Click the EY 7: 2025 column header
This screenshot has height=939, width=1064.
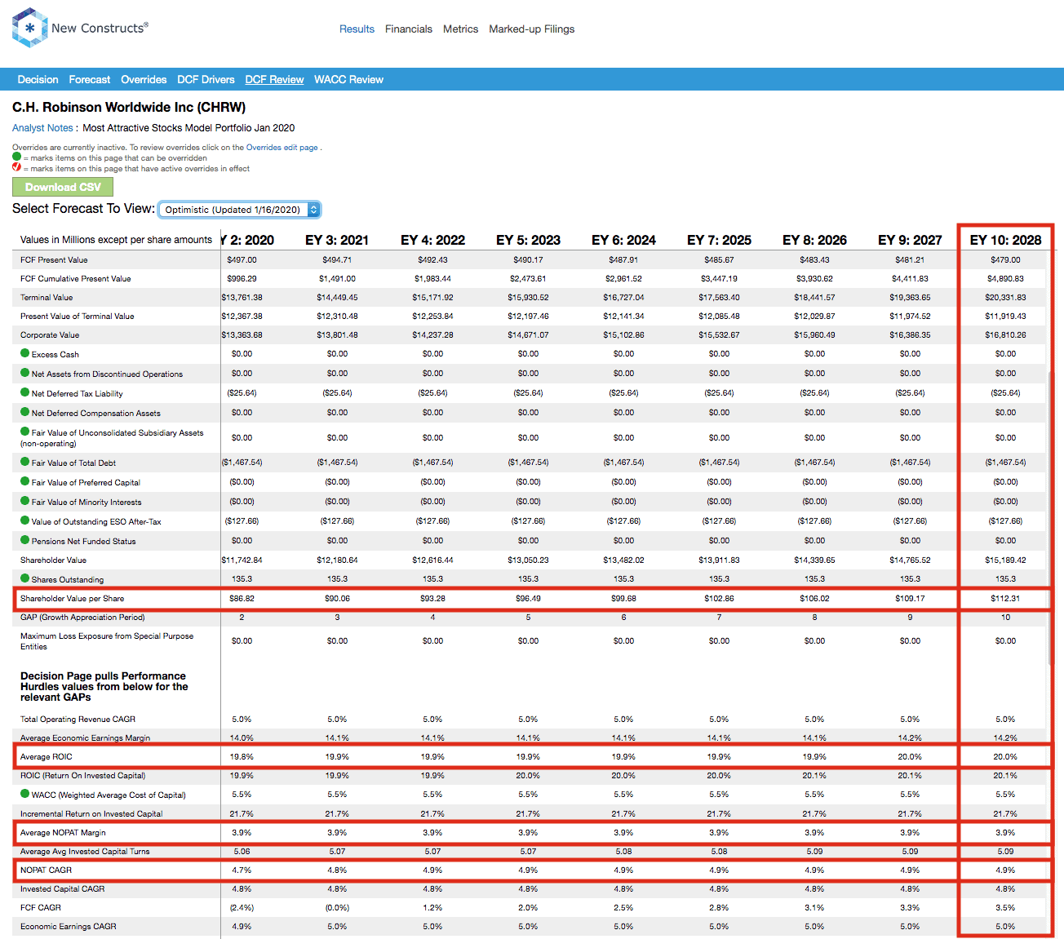[x=719, y=240]
